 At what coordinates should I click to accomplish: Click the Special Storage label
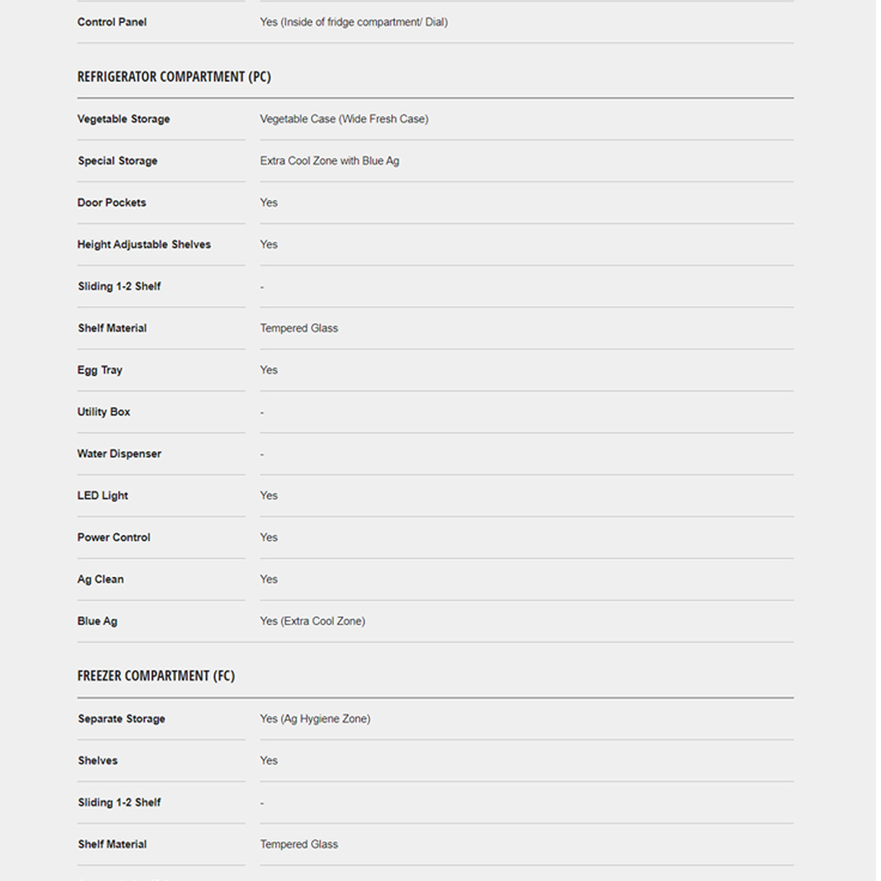[117, 161]
